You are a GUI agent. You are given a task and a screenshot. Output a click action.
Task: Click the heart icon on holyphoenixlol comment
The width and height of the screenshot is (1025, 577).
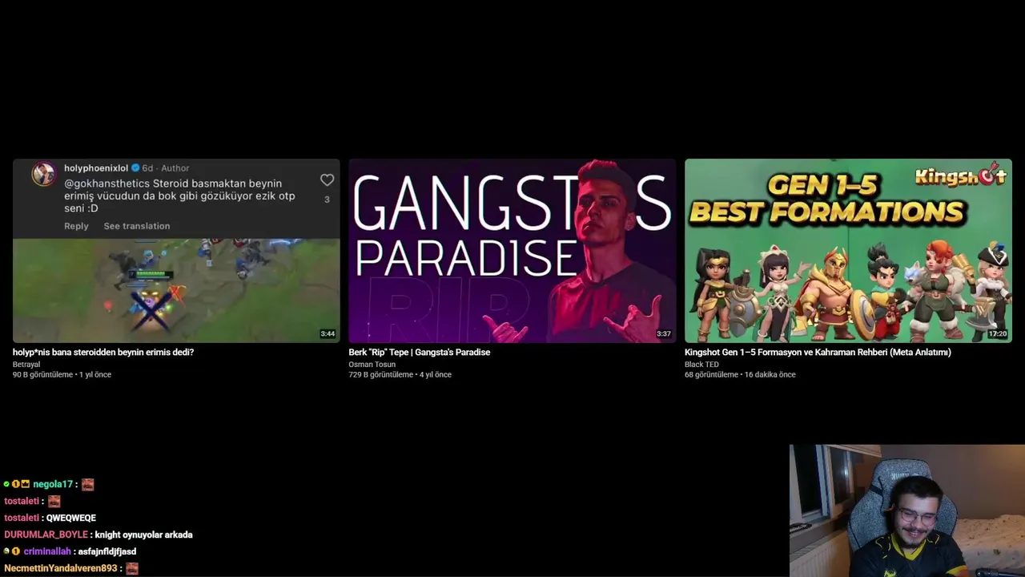click(x=327, y=180)
